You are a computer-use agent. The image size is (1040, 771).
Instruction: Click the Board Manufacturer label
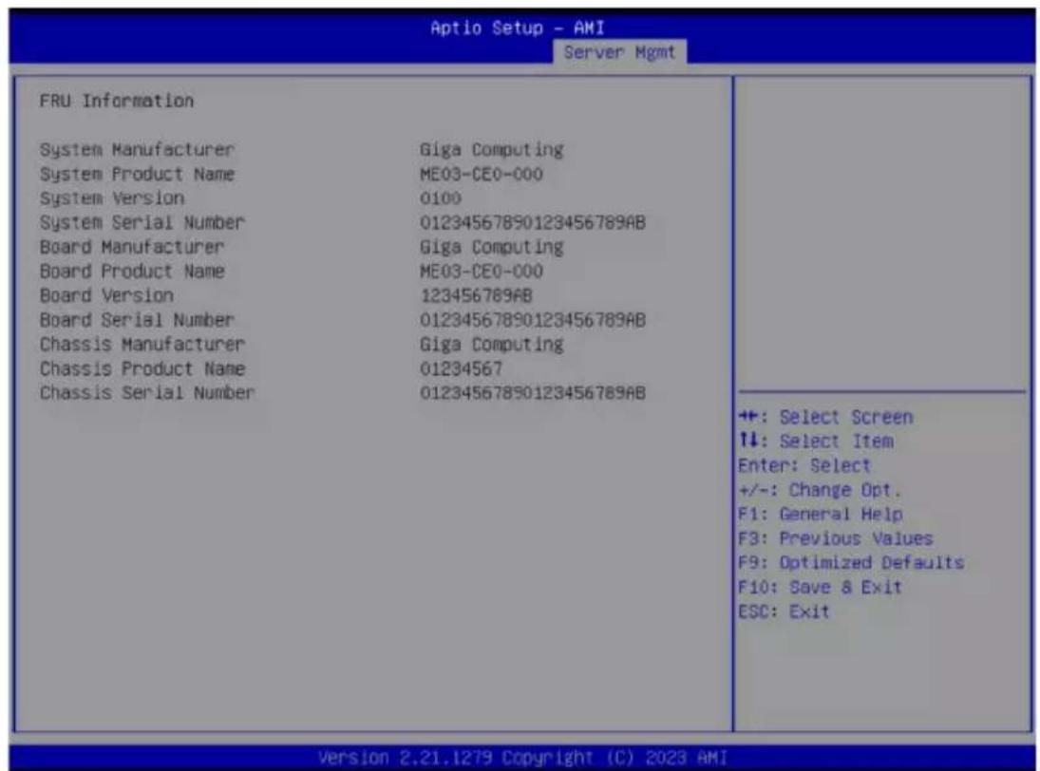pos(132,247)
